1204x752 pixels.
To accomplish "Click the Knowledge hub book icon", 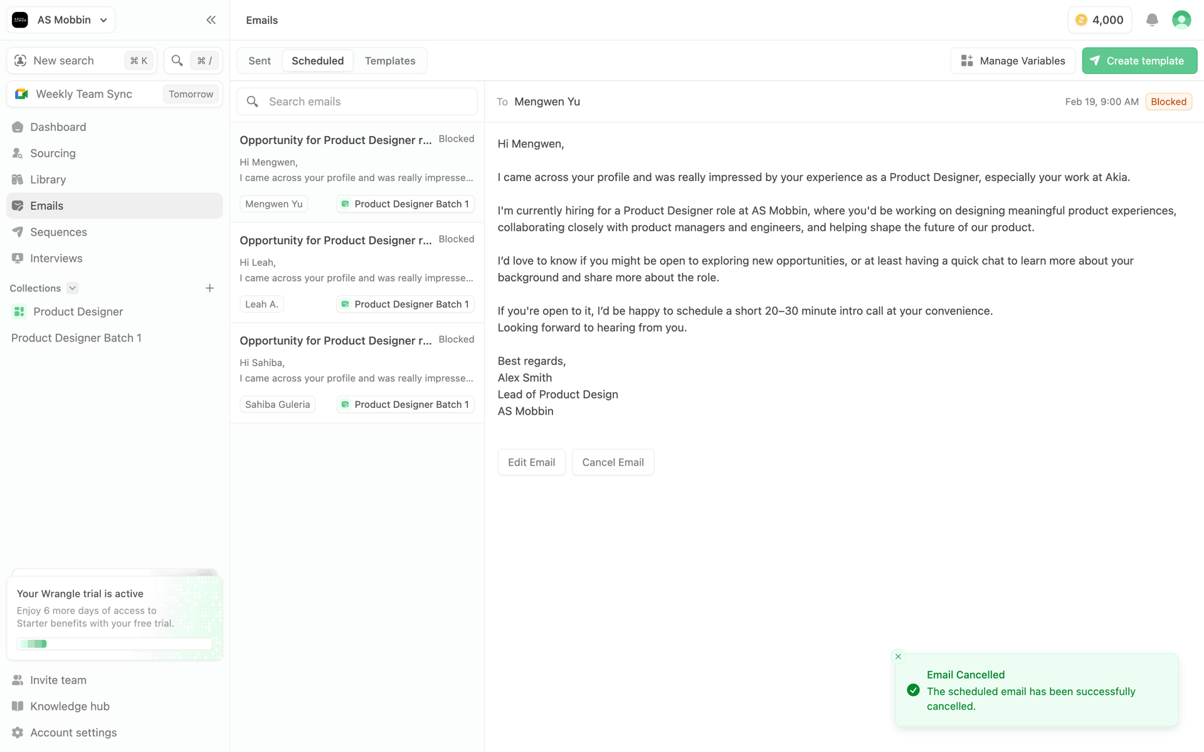I will (18, 707).
